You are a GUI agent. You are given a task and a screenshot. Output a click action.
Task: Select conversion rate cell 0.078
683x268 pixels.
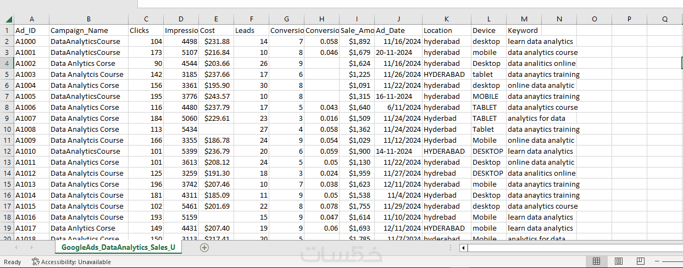point(321,206)
